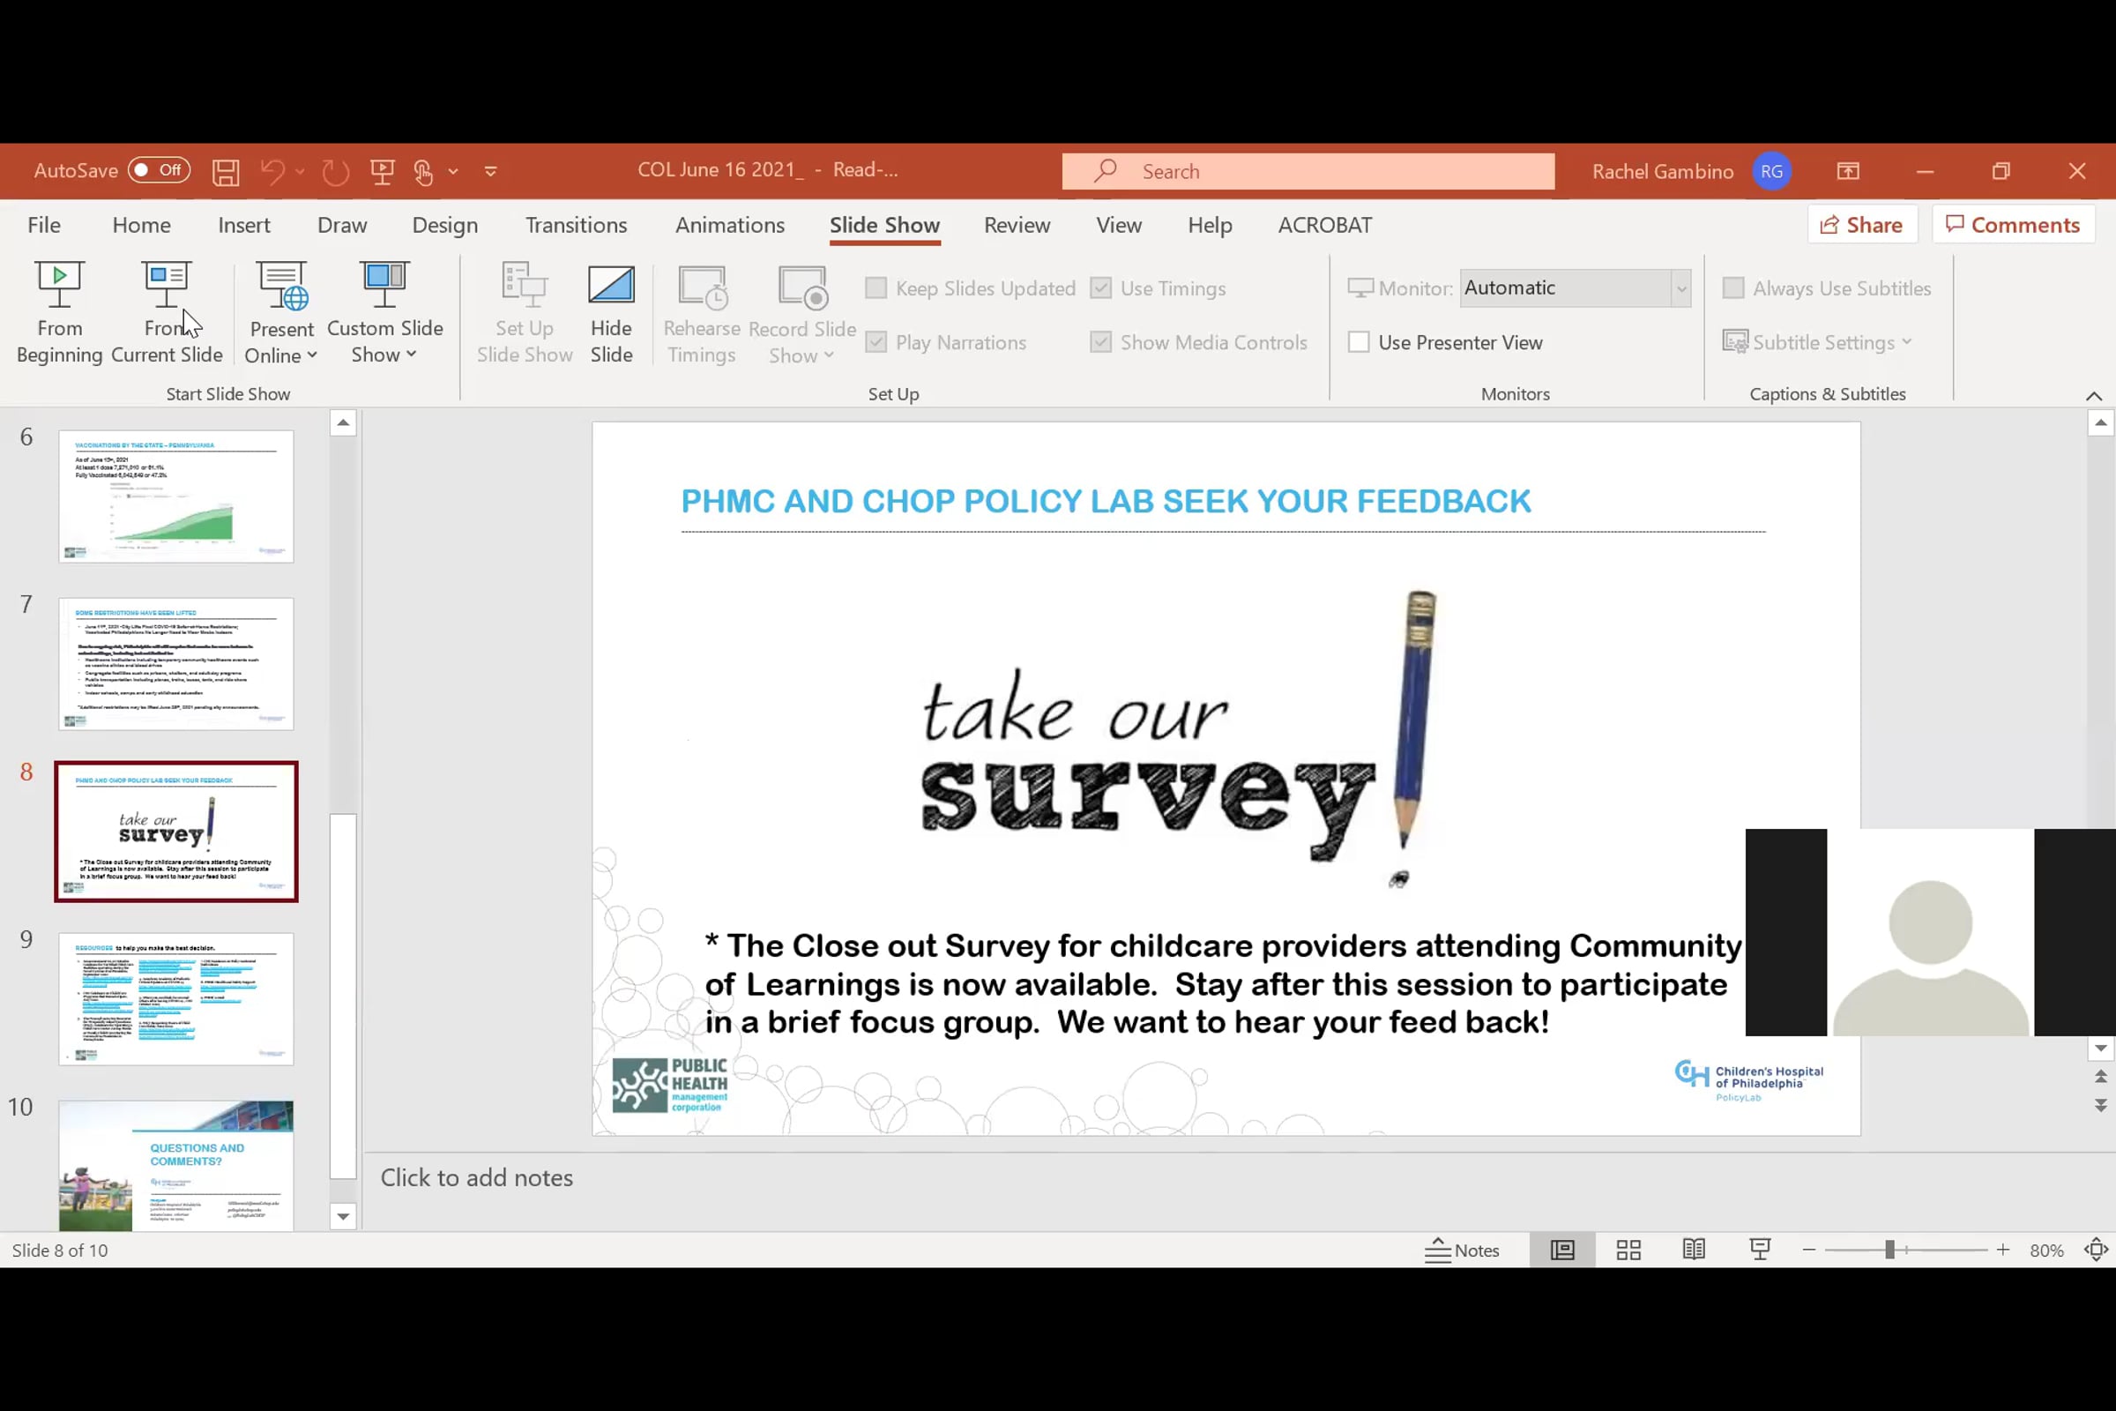The height and width of the screenshot is (1411, 2116).
Task: Undo the last action
Action: (272, 171)
